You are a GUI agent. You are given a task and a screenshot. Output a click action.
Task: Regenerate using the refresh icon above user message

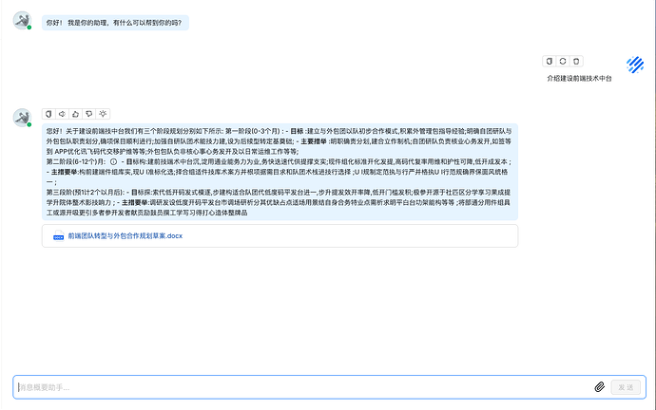pos(563,62)
